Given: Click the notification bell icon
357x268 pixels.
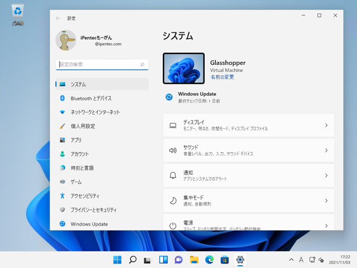Looking at the screenshot, I should (173, 175).
